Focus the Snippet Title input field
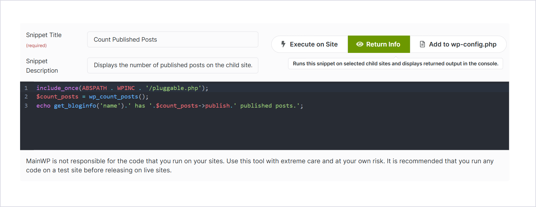The image size is (536, 207). pyautogui.click(x=173, y=40)
